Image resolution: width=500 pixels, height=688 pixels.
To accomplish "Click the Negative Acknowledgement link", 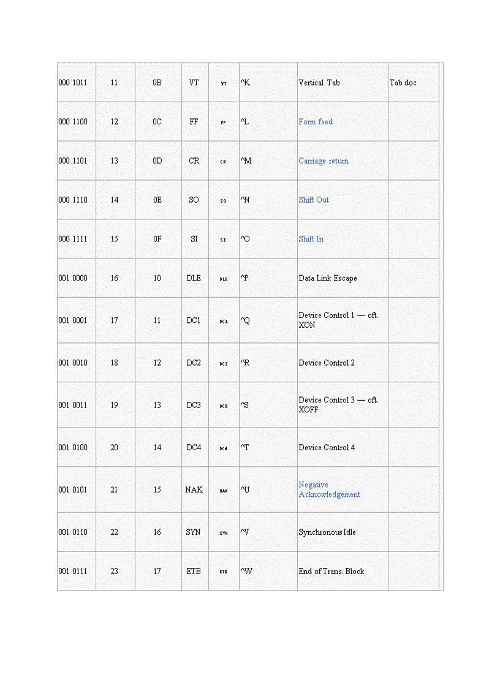I will click(x=329, y=490).
